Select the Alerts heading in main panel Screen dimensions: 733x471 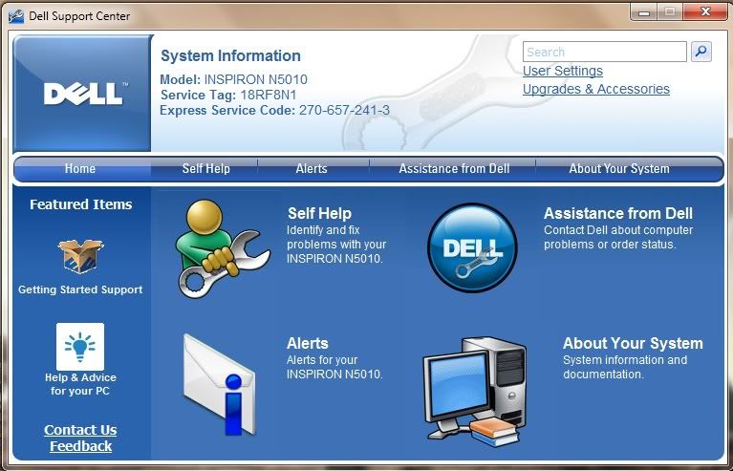[x=307, y=343]
